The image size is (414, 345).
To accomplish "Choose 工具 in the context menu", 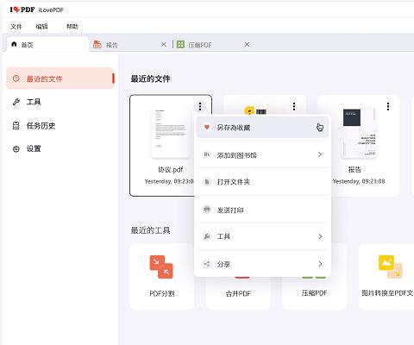I will point(262,236).
